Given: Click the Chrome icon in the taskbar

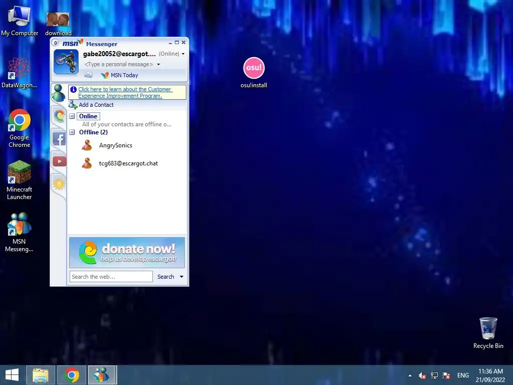Looking at the screenshot, I should 72,375.
